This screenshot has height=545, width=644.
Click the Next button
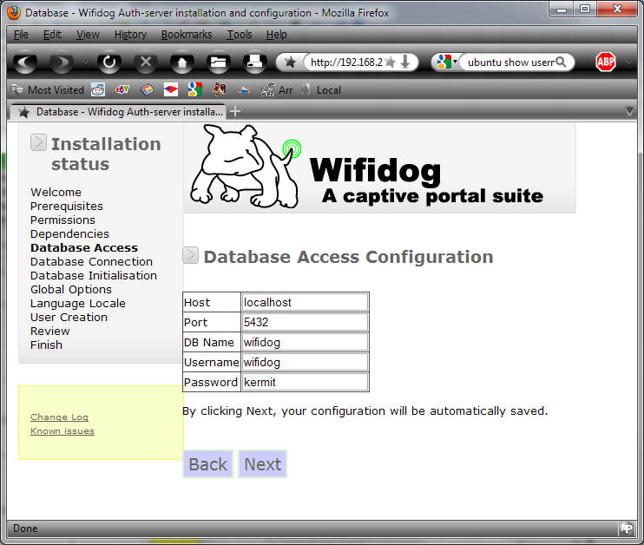click(262, 464)
